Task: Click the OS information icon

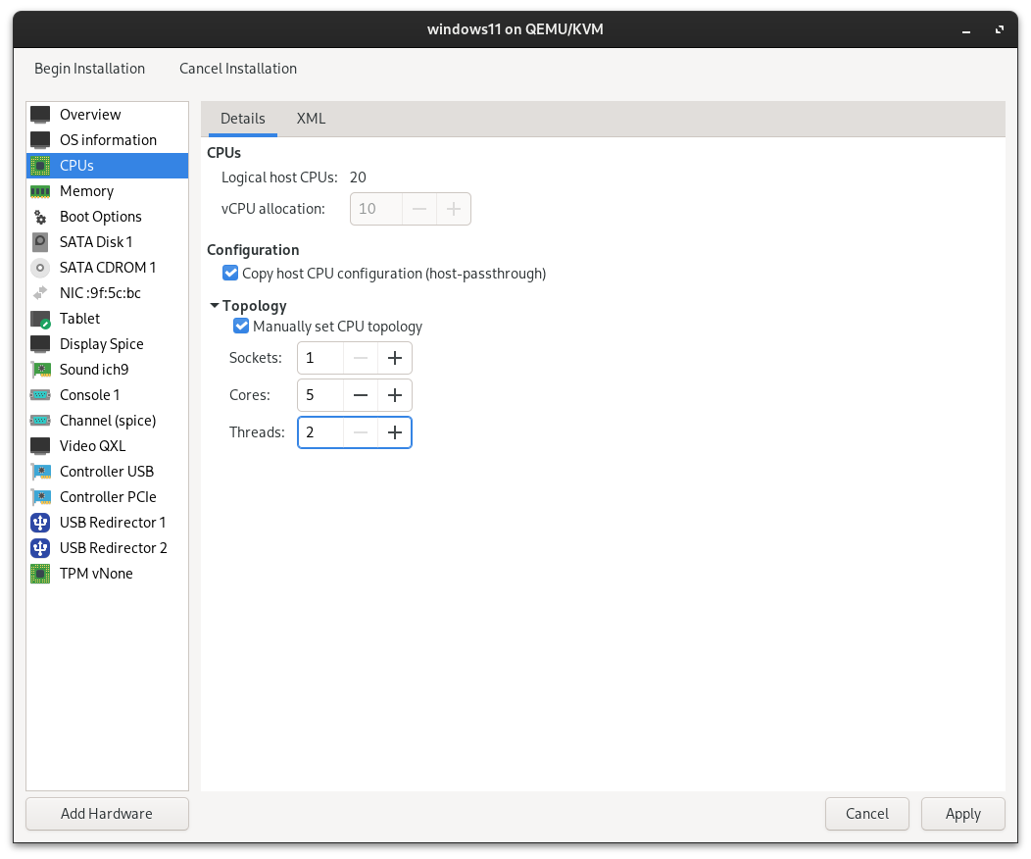Action: (x=40, y=140)
